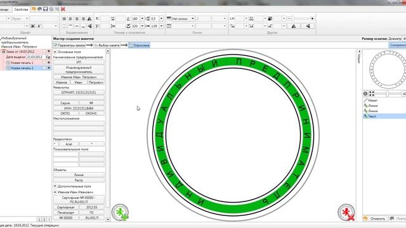406x228 pixels.
Task: Align to bottom edge icon
Action: coord(83,26)
